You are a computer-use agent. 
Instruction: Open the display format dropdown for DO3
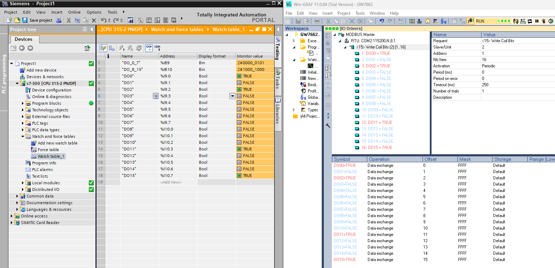pyautogui.click(x=232, y=96)
